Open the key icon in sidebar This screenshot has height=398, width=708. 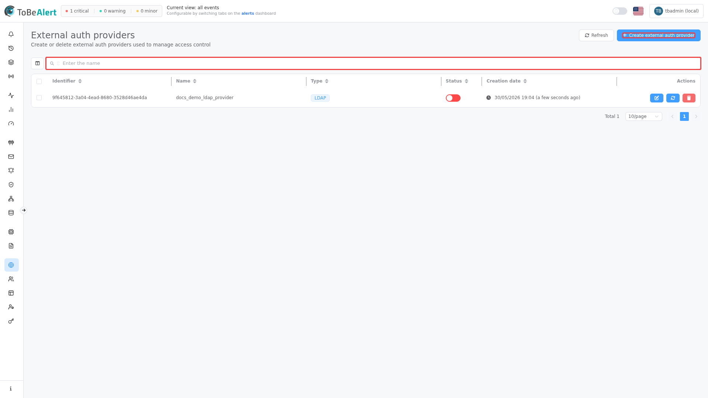coord(11,321)
